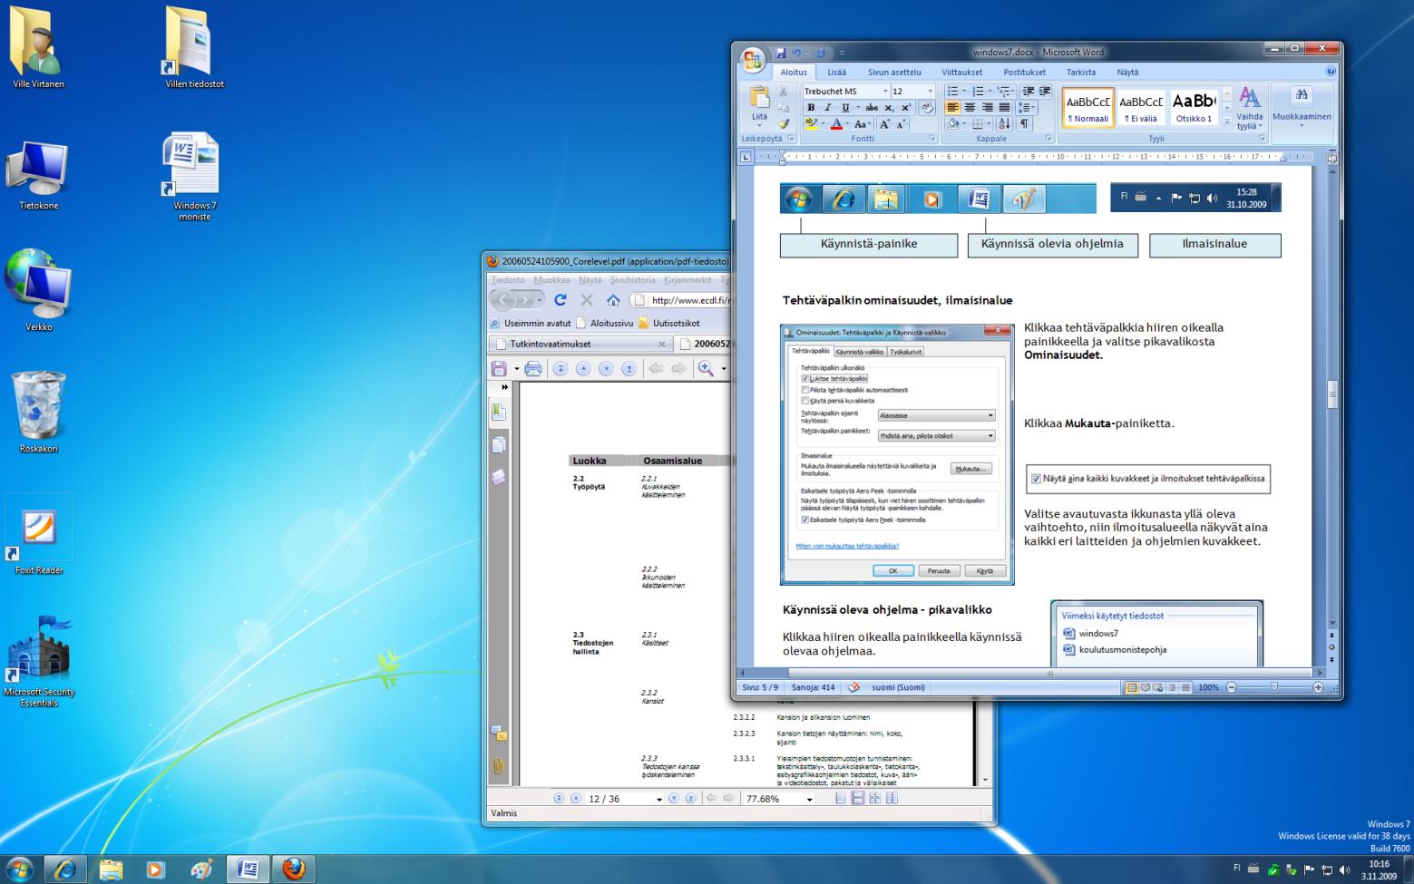Center paragraph text in Word
The height and width of the screenshot is (884, 1414).
coord(970,108)
